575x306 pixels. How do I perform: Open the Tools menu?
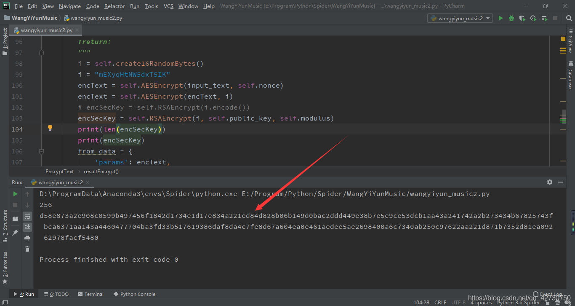(151, 6)
